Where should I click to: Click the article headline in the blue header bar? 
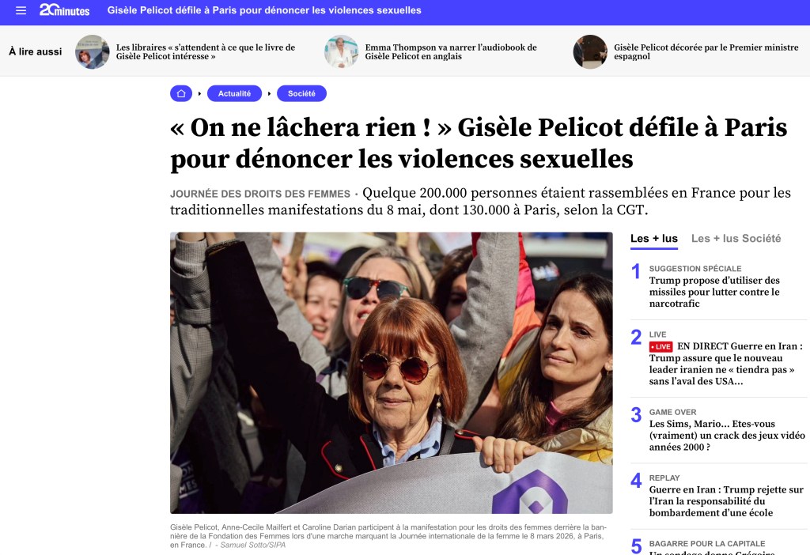click(x=264, y=10)
